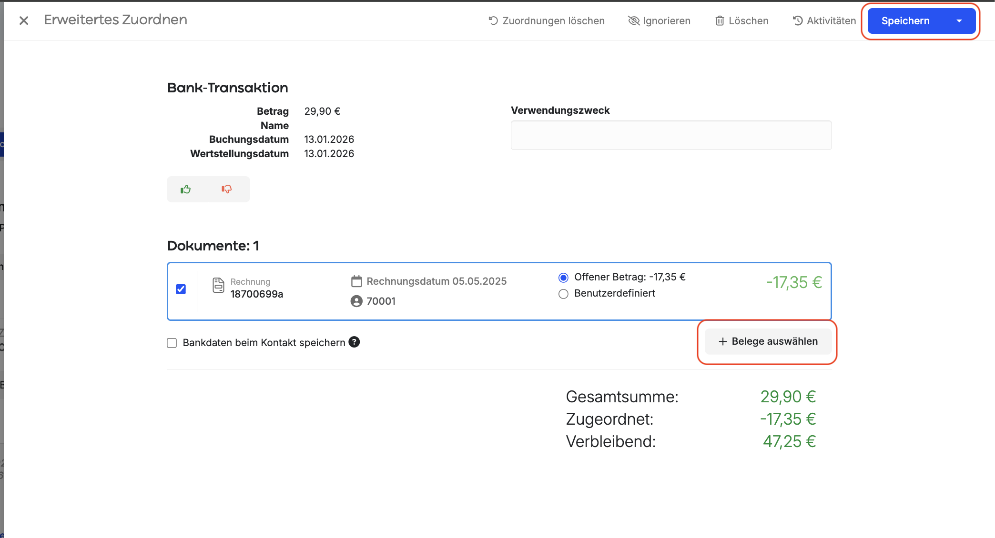Click invoice number 18700699a
This screenshot has height=538, width=995.
(257, 294)
